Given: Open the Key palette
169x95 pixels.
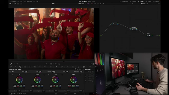Looking at the screenshot, I should (x=84, y=67).
